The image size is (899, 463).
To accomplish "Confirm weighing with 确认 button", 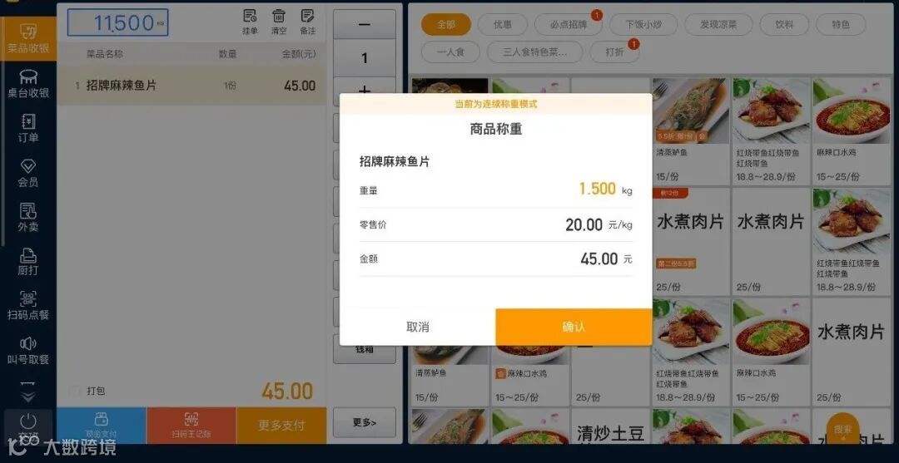I will (x=574, y=327).
